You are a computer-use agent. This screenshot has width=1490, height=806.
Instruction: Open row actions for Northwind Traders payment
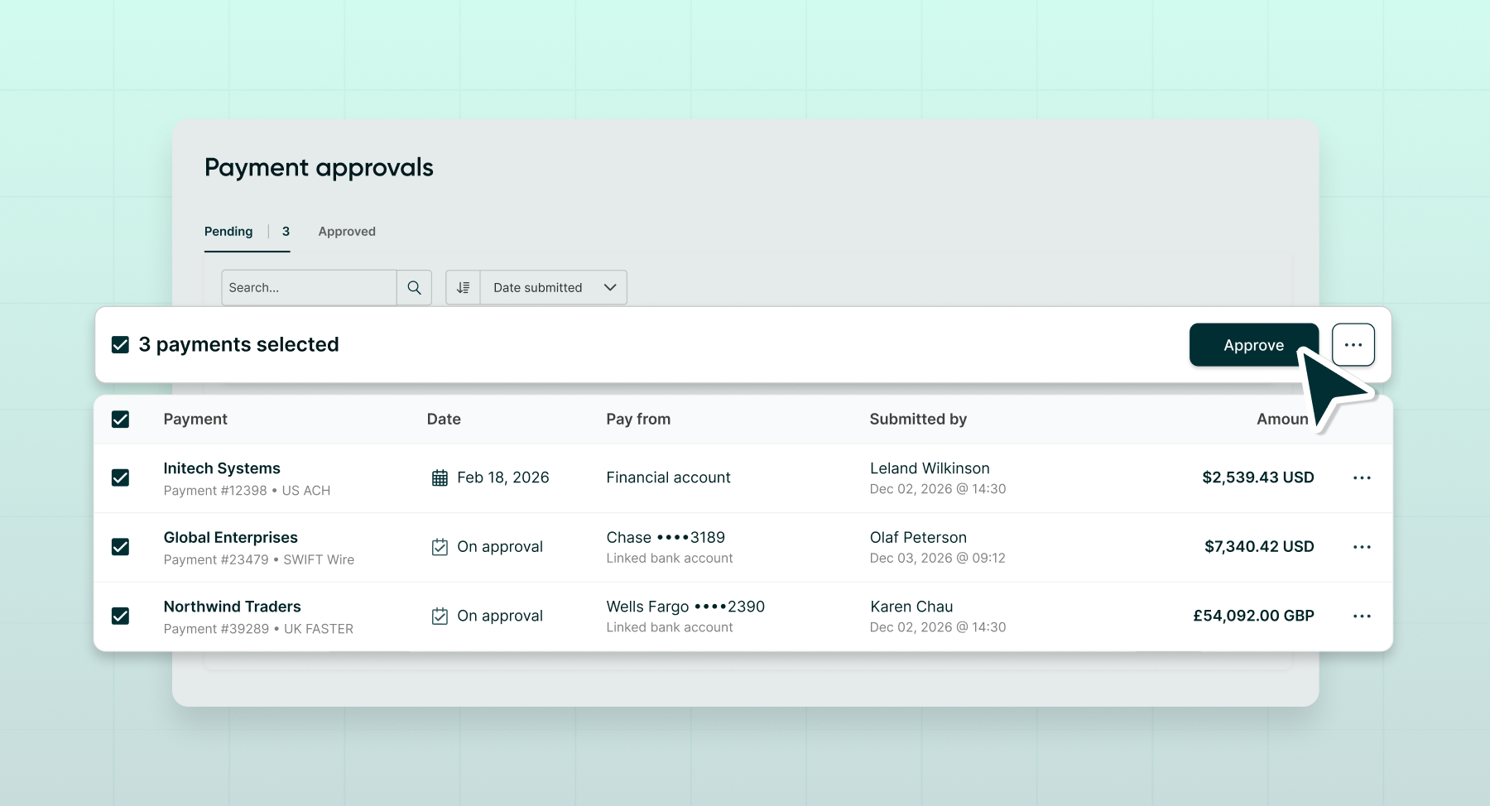pos(1363,616)
